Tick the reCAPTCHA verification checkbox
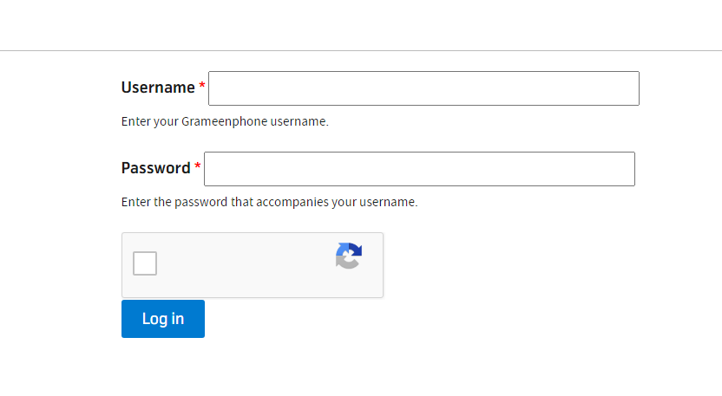Image resolution: width=722 pixels, height=396 pixels. coord(145,263)
